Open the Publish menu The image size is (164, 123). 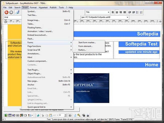53,7
